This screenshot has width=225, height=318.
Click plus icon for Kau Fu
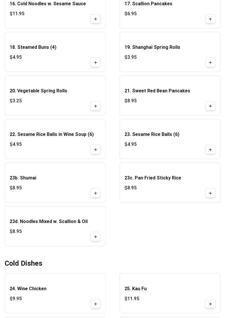click(x=210, y=304)
